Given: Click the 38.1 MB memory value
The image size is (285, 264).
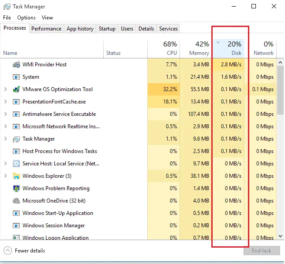Looking at the screenshot, I should 200,176.
